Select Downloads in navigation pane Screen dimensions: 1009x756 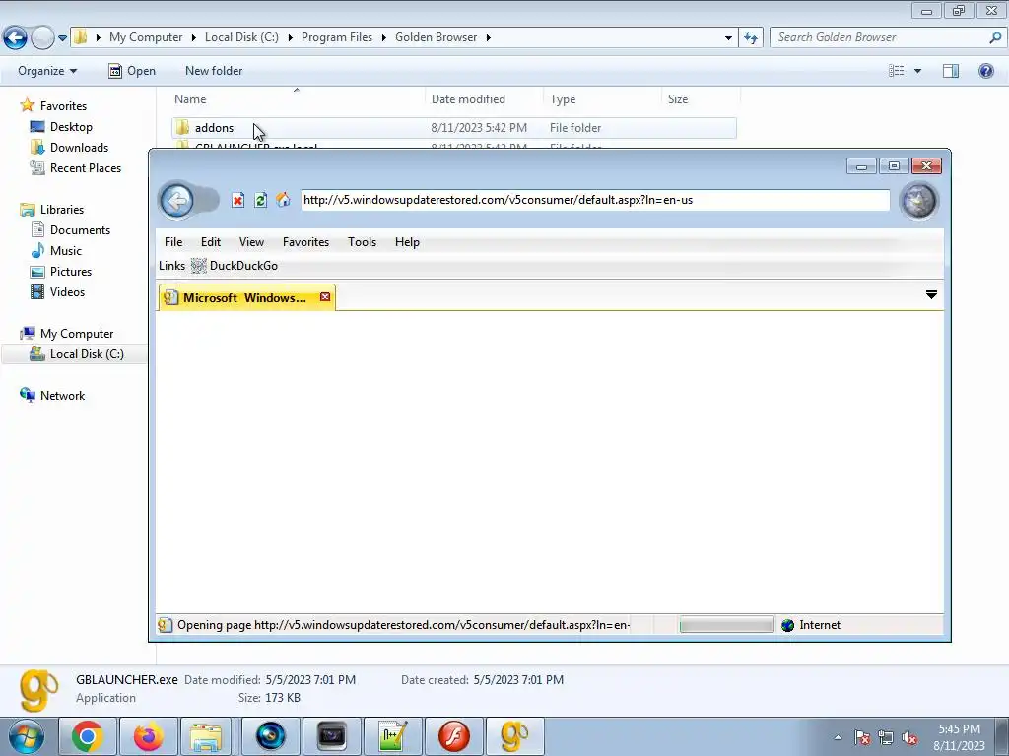click(x=79, y=148)
